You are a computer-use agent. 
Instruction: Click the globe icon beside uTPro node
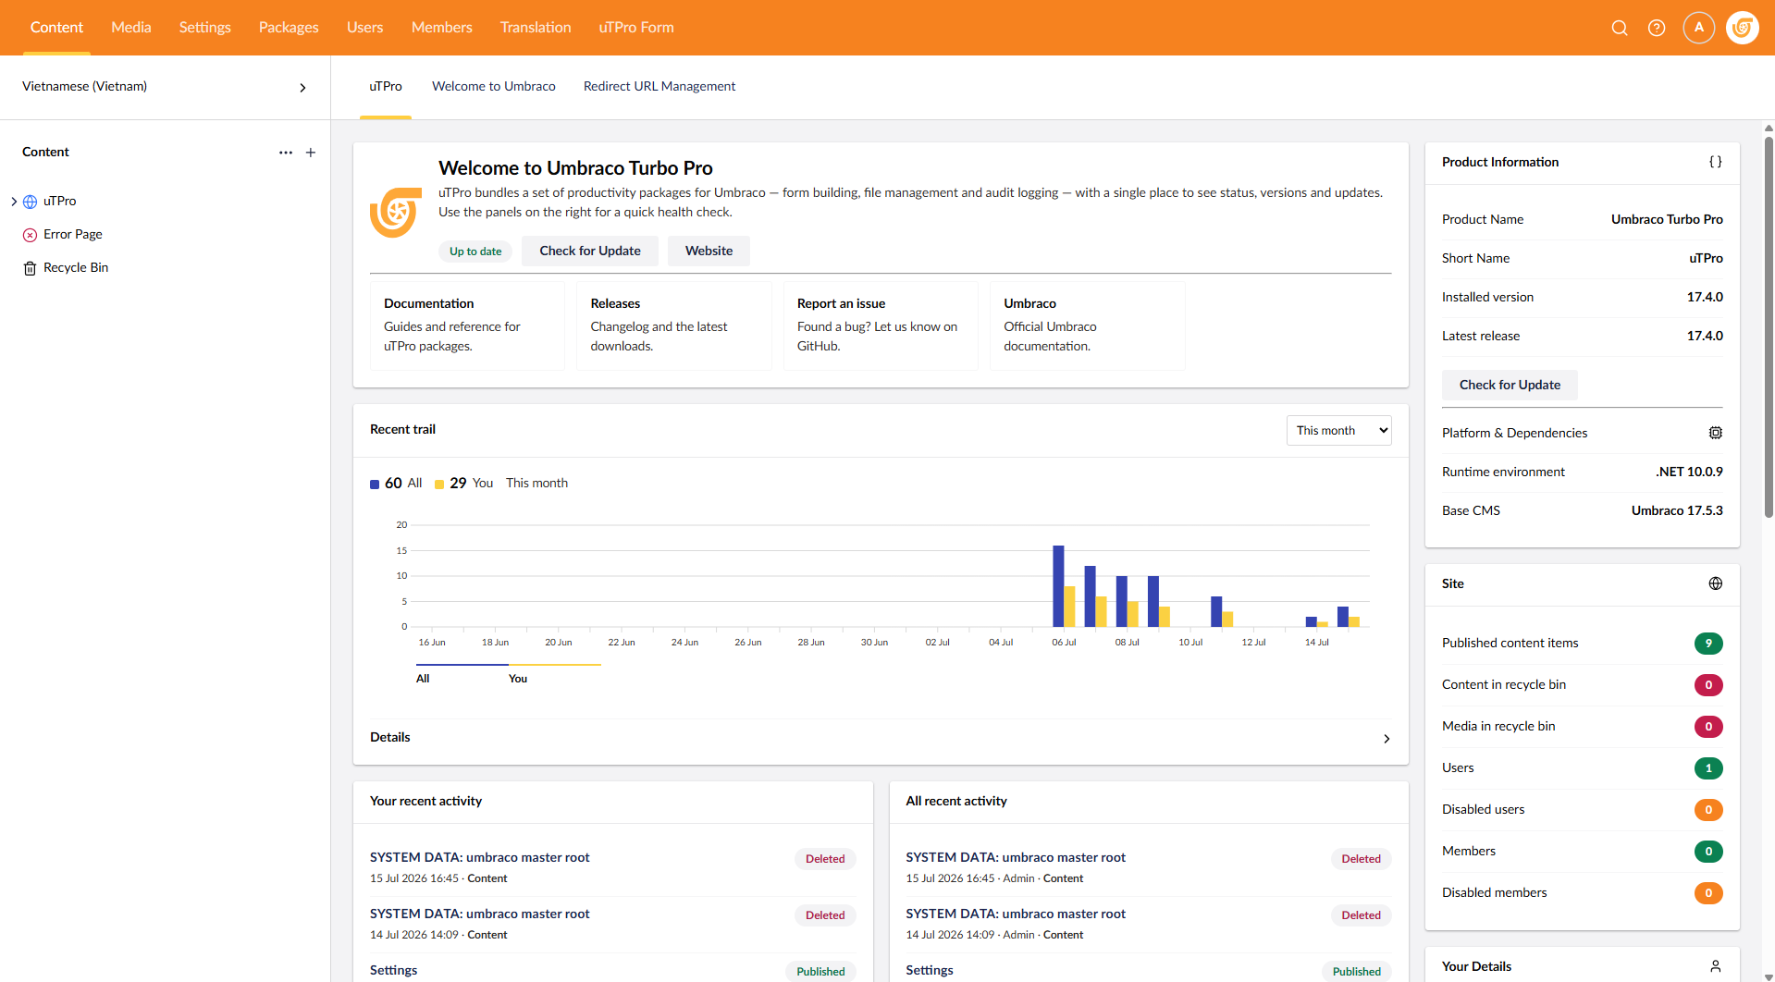point(30,202)
